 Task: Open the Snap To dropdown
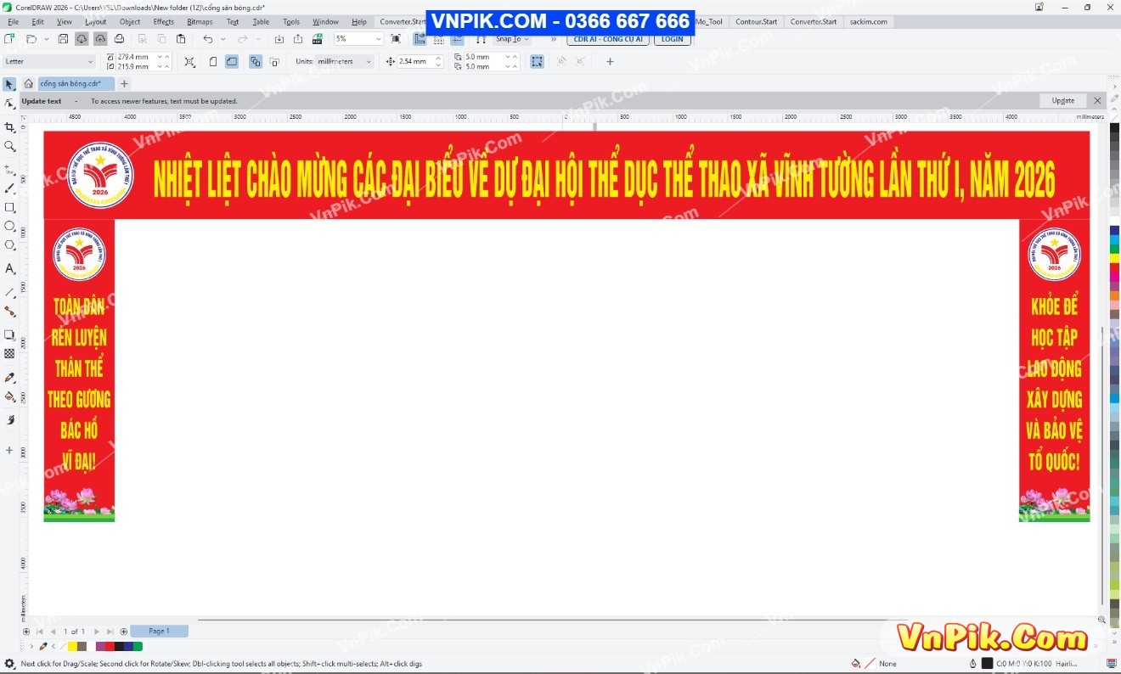click(513, 39)
